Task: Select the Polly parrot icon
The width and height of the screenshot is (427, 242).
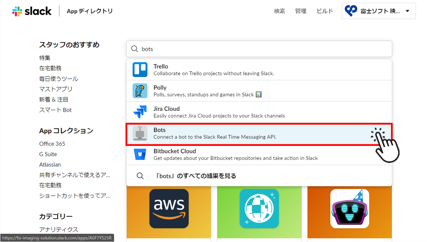Action: coord(140,91)
